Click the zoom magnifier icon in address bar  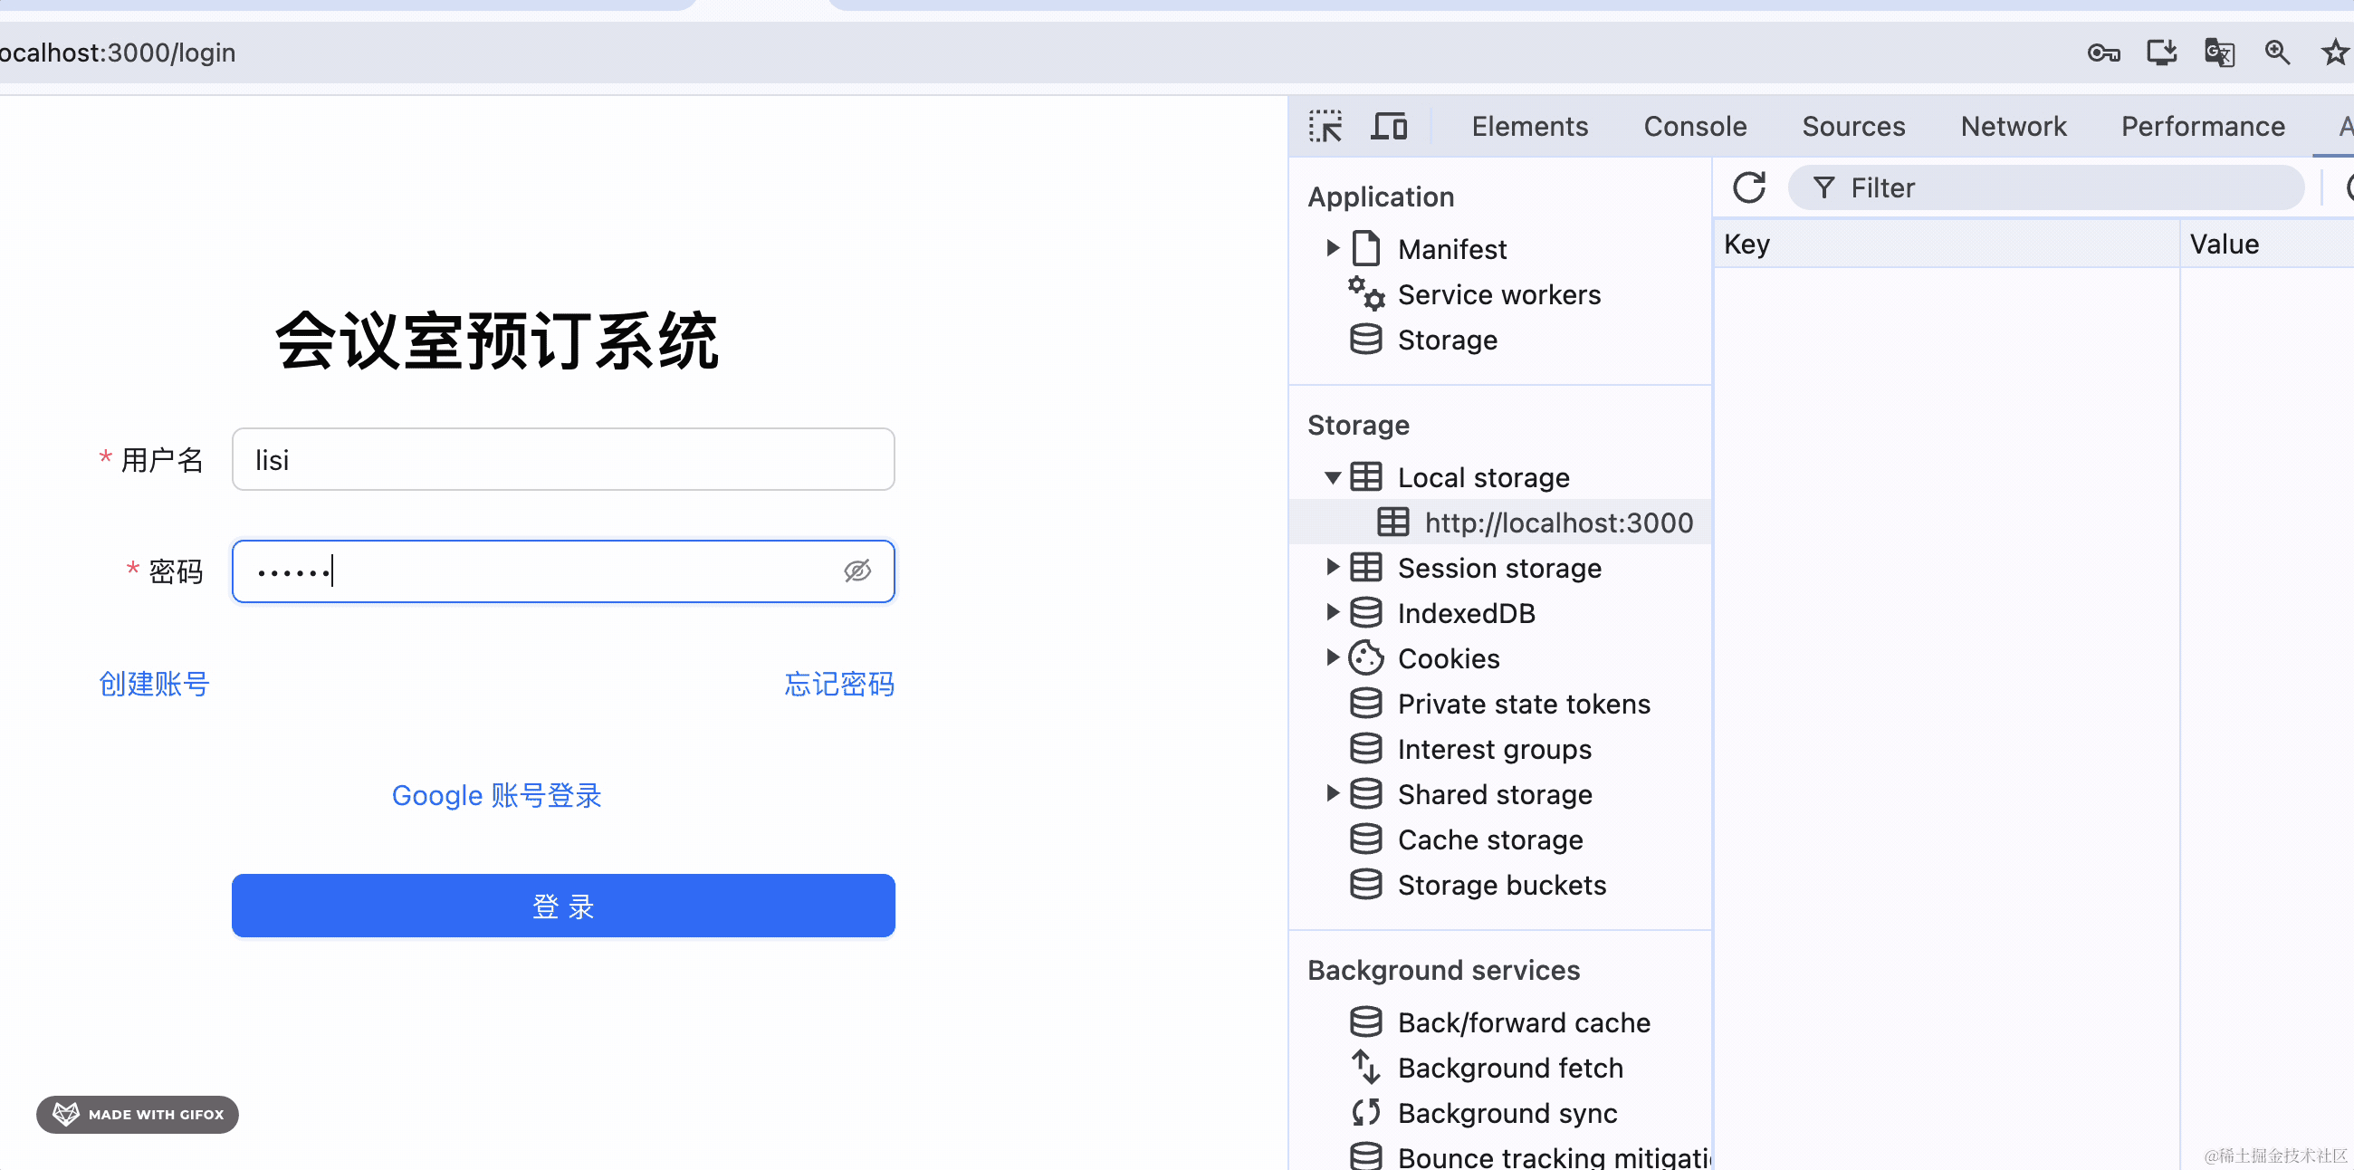pos(2276,53)
